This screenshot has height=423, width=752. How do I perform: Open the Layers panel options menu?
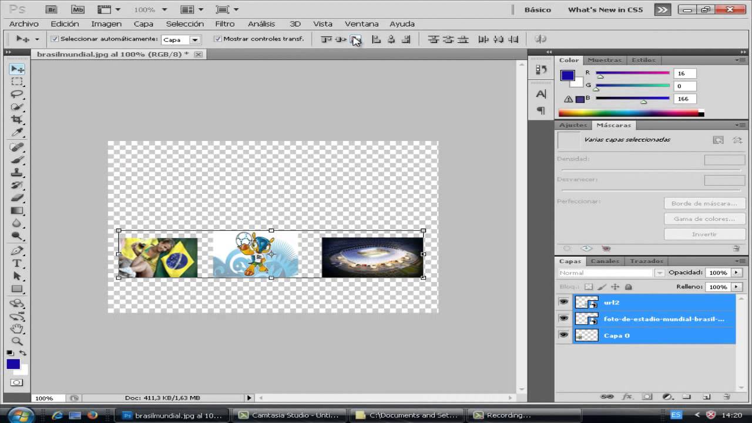(x=739, y=261)
